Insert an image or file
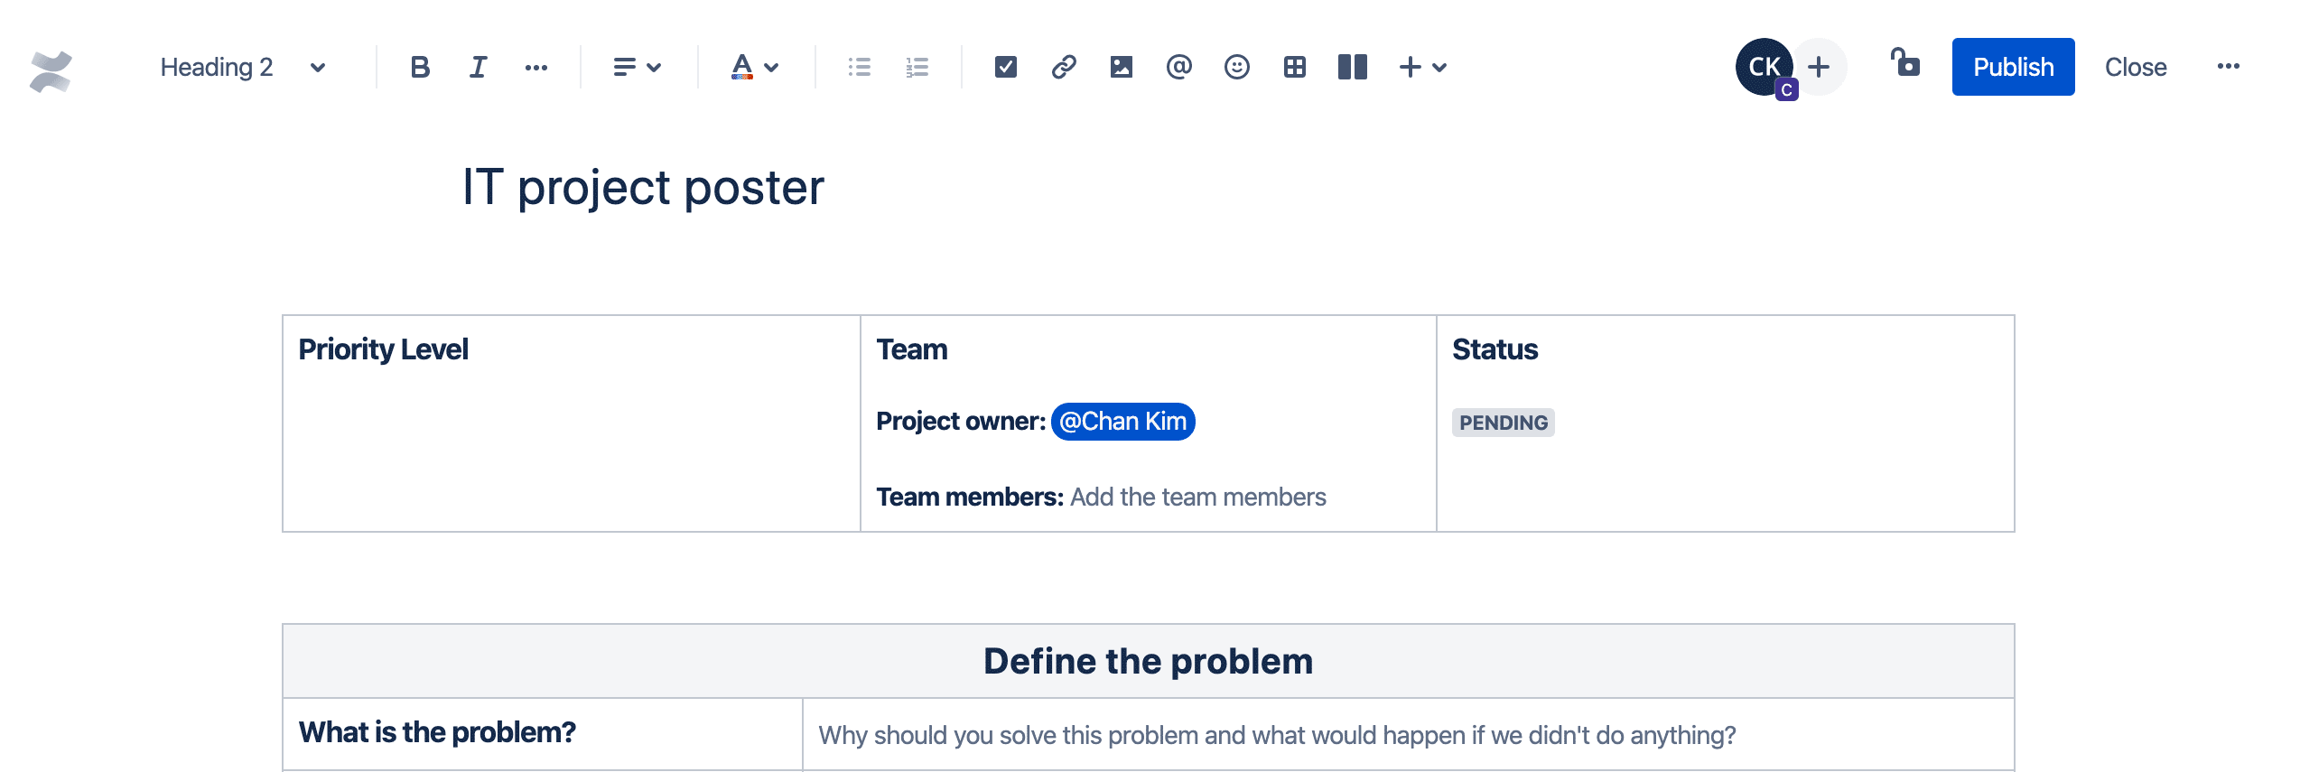Viewport: 2300px width, 772px height. [1121, 68]
